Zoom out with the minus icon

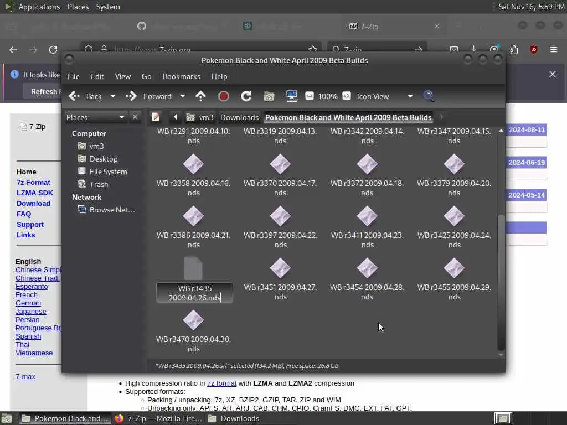point(309,96)
